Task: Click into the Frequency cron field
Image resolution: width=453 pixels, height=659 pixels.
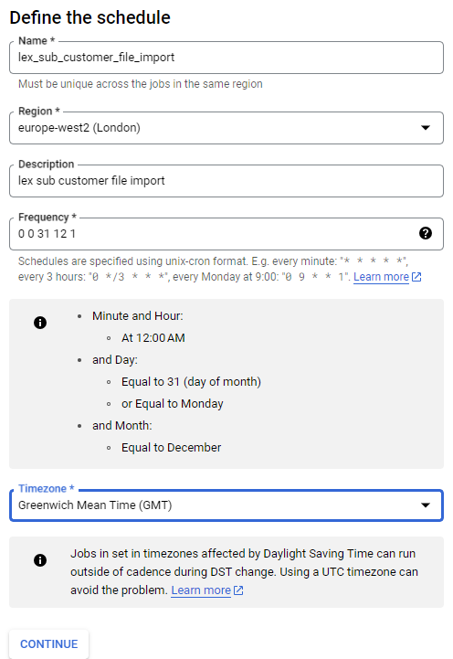Action: pos(214,234)
